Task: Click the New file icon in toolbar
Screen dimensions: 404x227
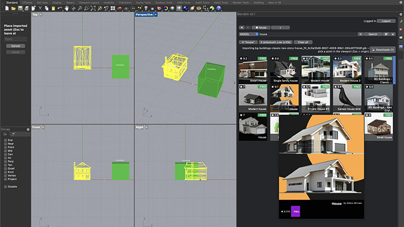Action: 7,8
